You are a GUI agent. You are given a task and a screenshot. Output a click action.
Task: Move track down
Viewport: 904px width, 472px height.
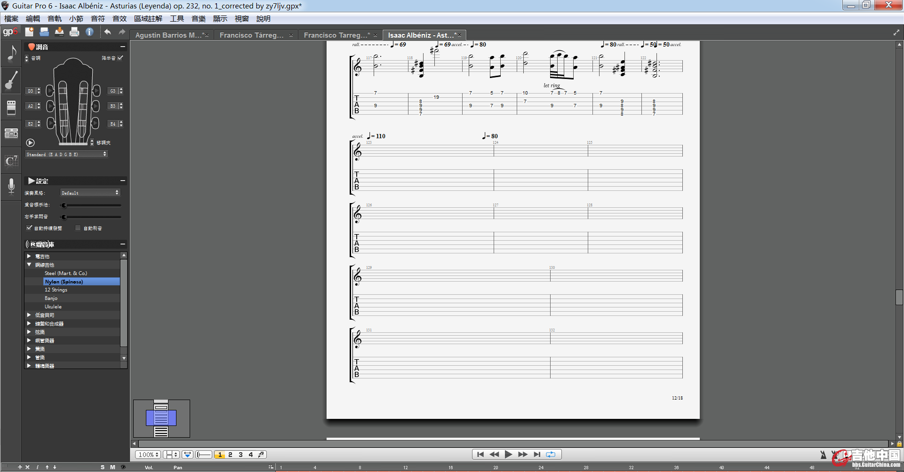point(55,467)
